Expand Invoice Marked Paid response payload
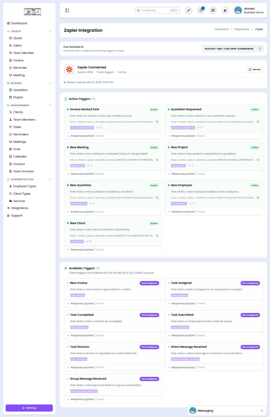 pos(113,136)
